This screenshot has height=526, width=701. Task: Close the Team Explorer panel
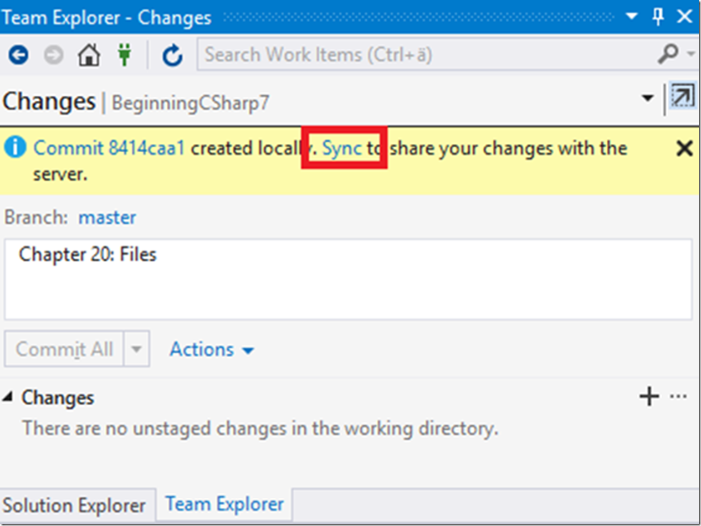[685, 17]
